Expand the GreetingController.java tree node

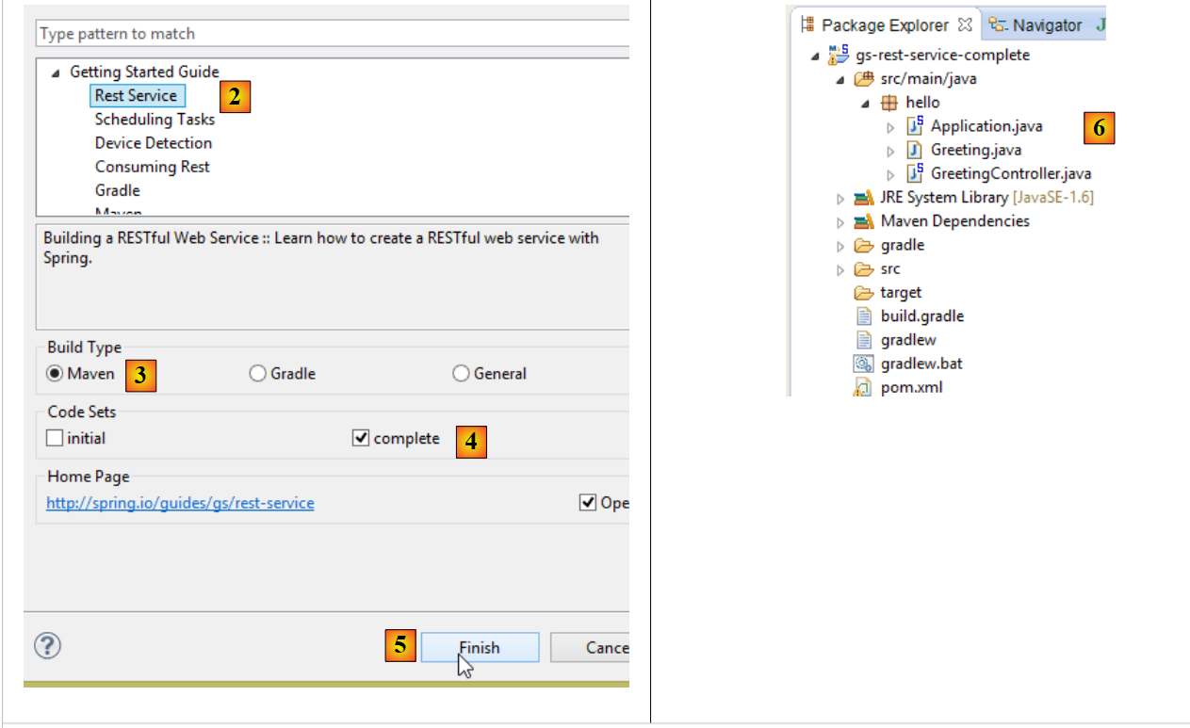[891, 174]
